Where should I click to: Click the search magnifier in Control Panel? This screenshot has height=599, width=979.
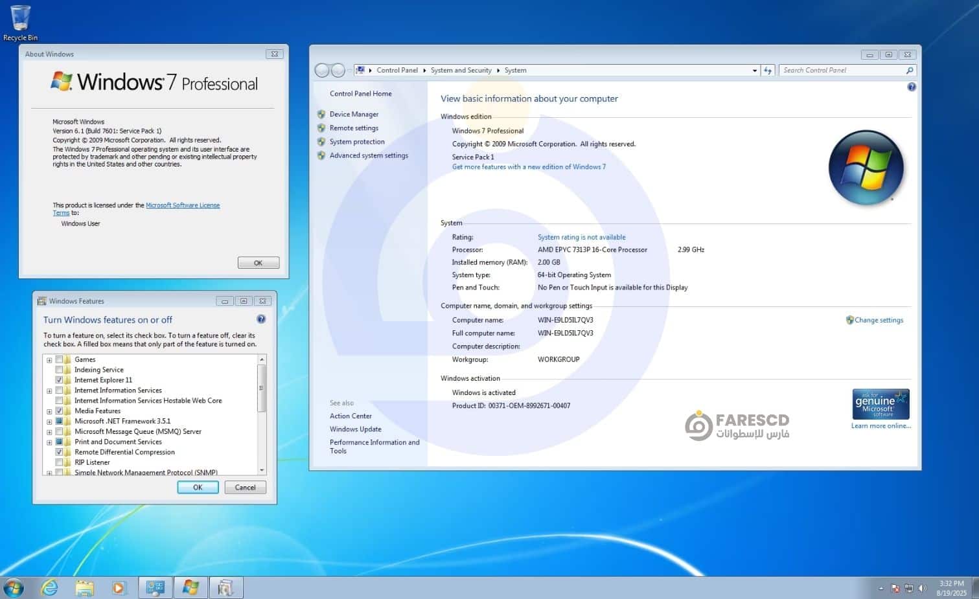click(x=910, y=70)
